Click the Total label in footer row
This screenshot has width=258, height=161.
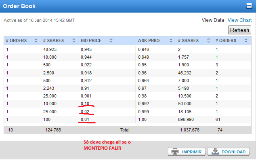[125, 130]
